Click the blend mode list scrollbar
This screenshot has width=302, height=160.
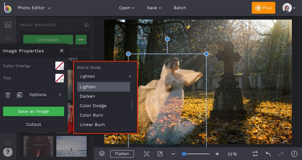132,104
